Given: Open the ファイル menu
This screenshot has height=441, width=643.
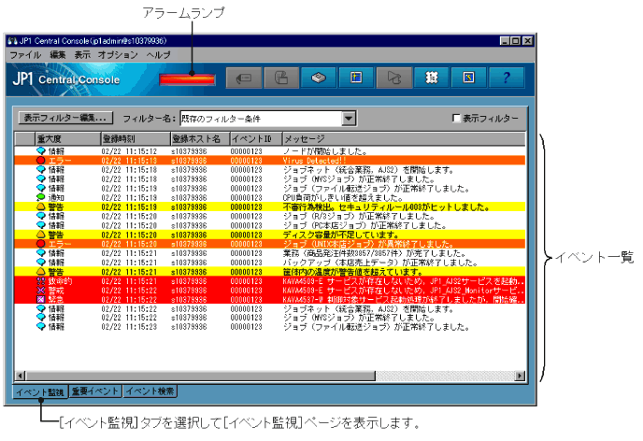Looking at the screenshot, I should point(24,55).
